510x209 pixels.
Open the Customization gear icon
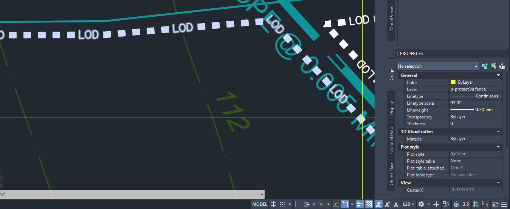[x=420, y=204]
